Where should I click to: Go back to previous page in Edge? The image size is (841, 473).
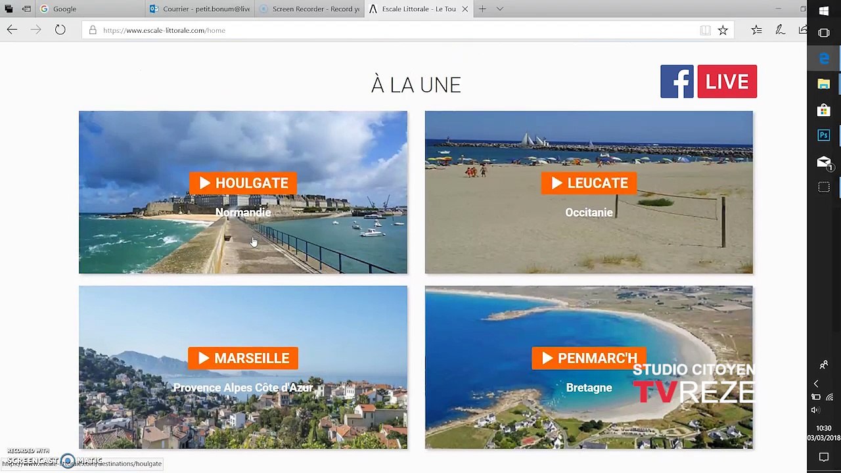(x=12, y=30)
